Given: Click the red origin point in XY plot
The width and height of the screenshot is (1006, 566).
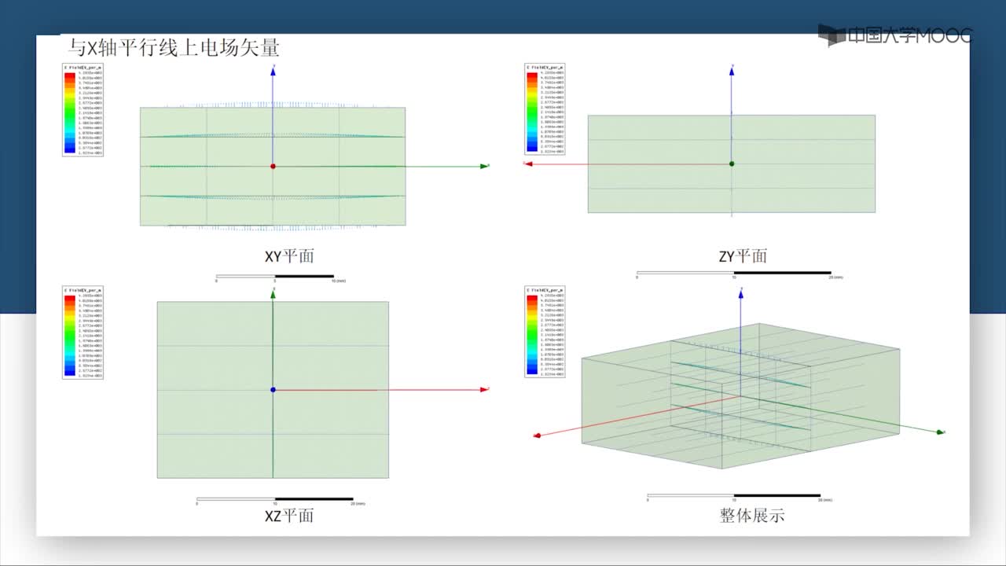Looking at the screenshot, I should pos(273,167).
